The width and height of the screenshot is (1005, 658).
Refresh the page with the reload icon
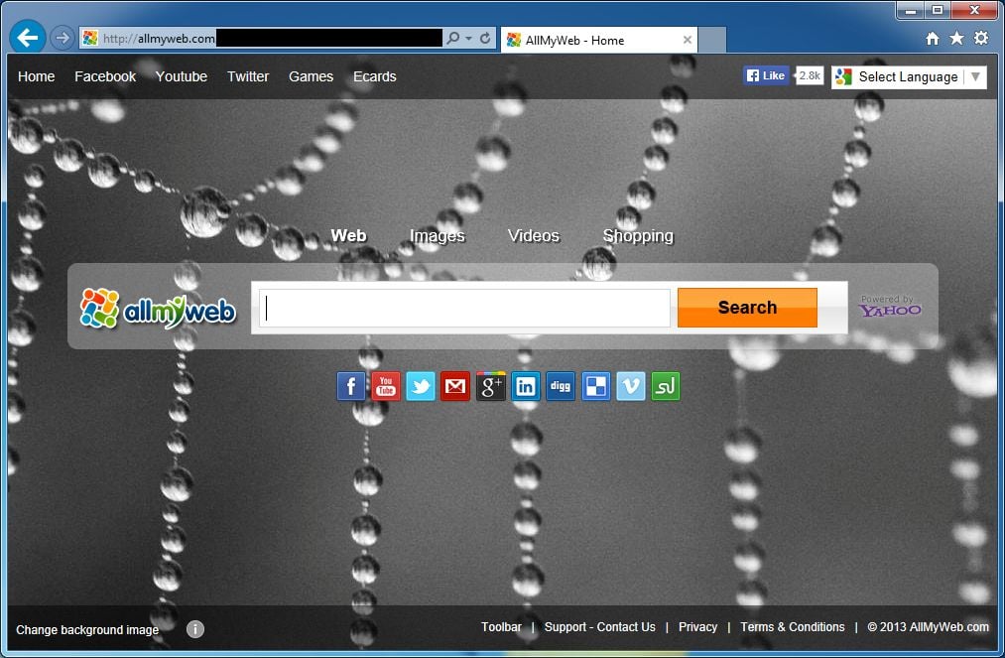[x=485, y=38]
